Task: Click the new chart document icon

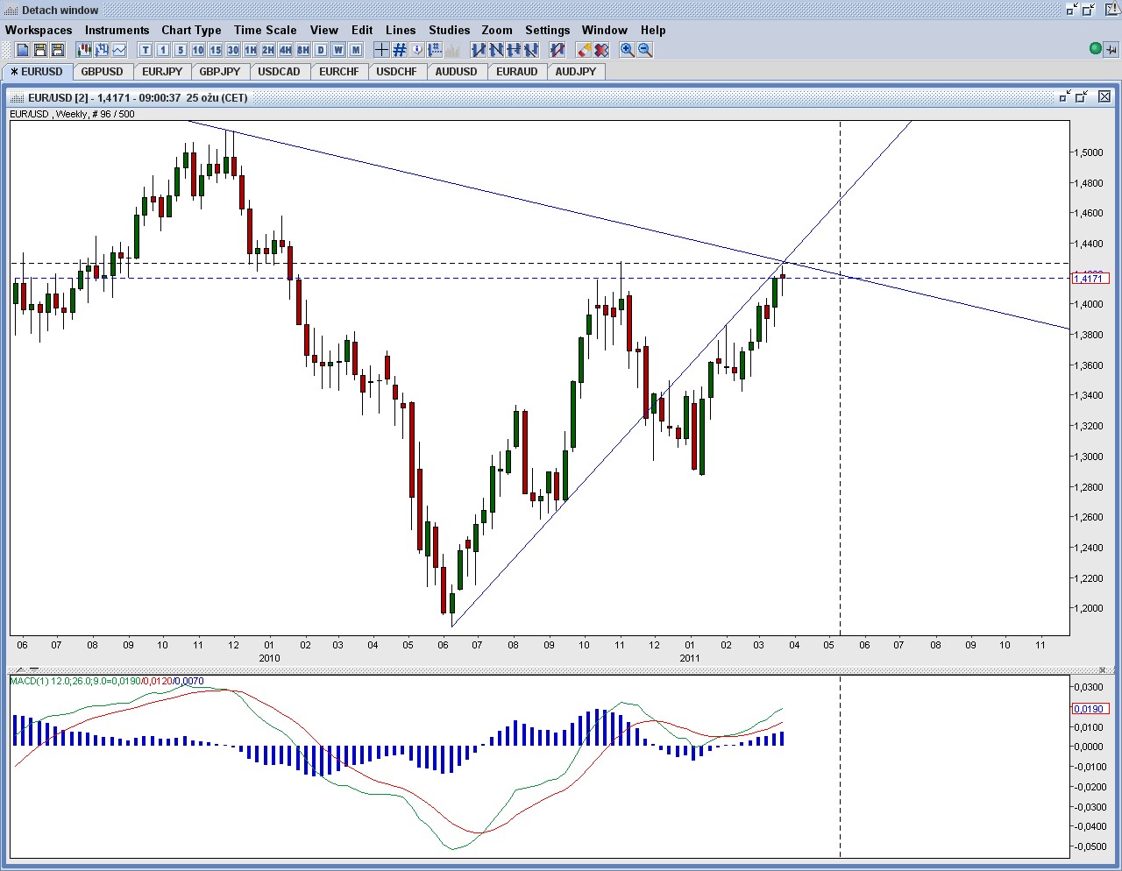Action: pyautogui.click(x=23, y=50)
